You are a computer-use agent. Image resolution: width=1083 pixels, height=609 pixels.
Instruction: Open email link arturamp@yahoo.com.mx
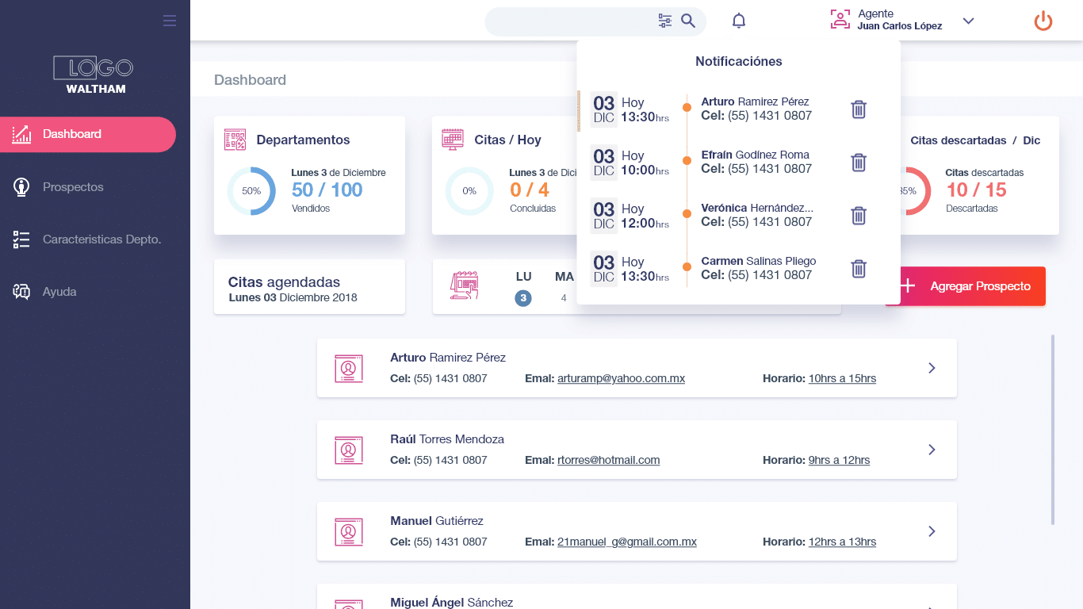pos(621,379)
